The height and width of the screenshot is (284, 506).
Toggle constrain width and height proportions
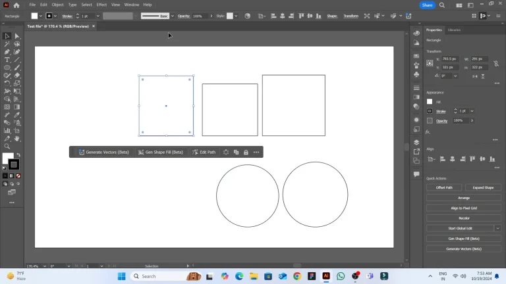[496, 63]
